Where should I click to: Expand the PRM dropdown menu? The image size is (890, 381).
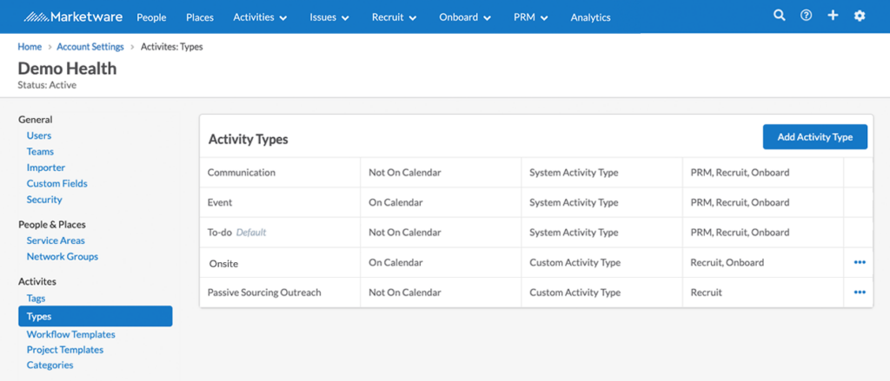click(531, 17)
